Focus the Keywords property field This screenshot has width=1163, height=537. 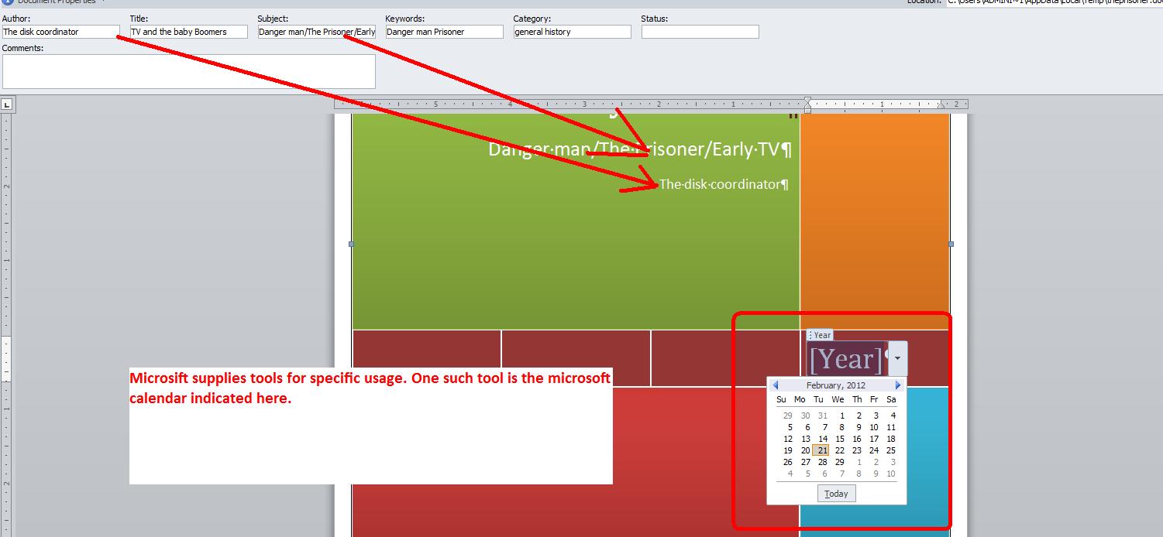445,32
